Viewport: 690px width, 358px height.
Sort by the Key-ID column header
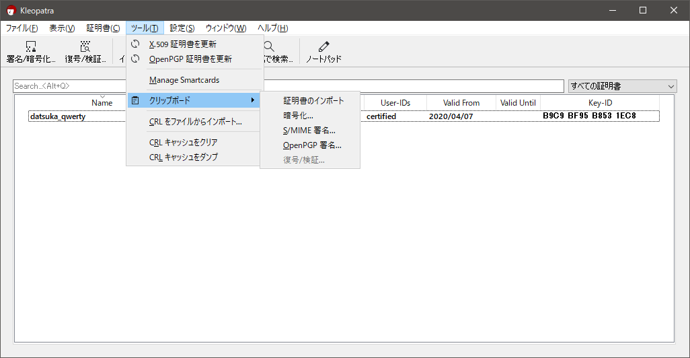click(x=601, y=102)
